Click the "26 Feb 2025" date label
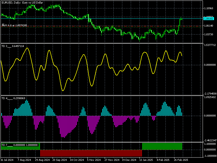This screenshot has width=217, height=163. (181, 160)
